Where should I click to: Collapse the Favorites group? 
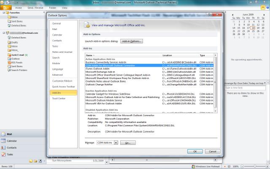pyautogui.click(x=4, y=13)
